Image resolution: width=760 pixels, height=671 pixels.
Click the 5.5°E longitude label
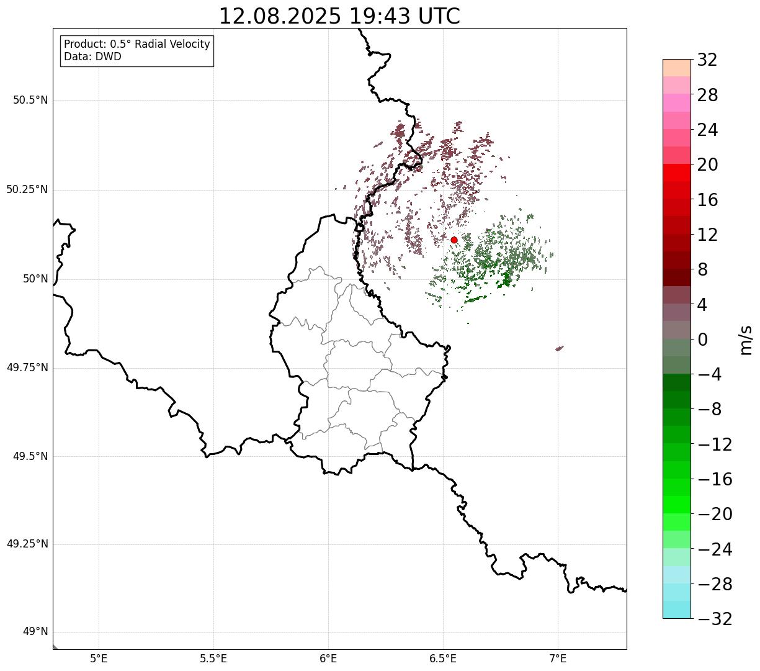click(213, 658)
